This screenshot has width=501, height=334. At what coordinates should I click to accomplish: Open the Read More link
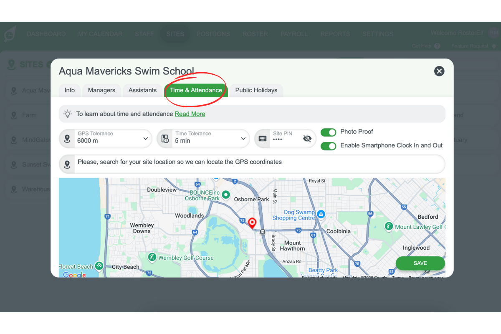point(190,114)
